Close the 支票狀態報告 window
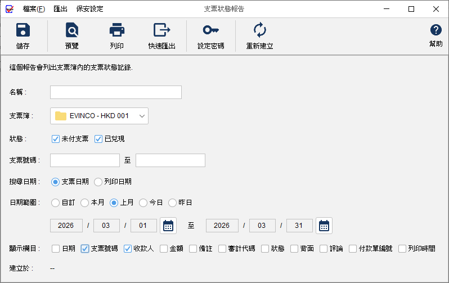The width and height of the screenshot is (449, 283). pos(436,9)
